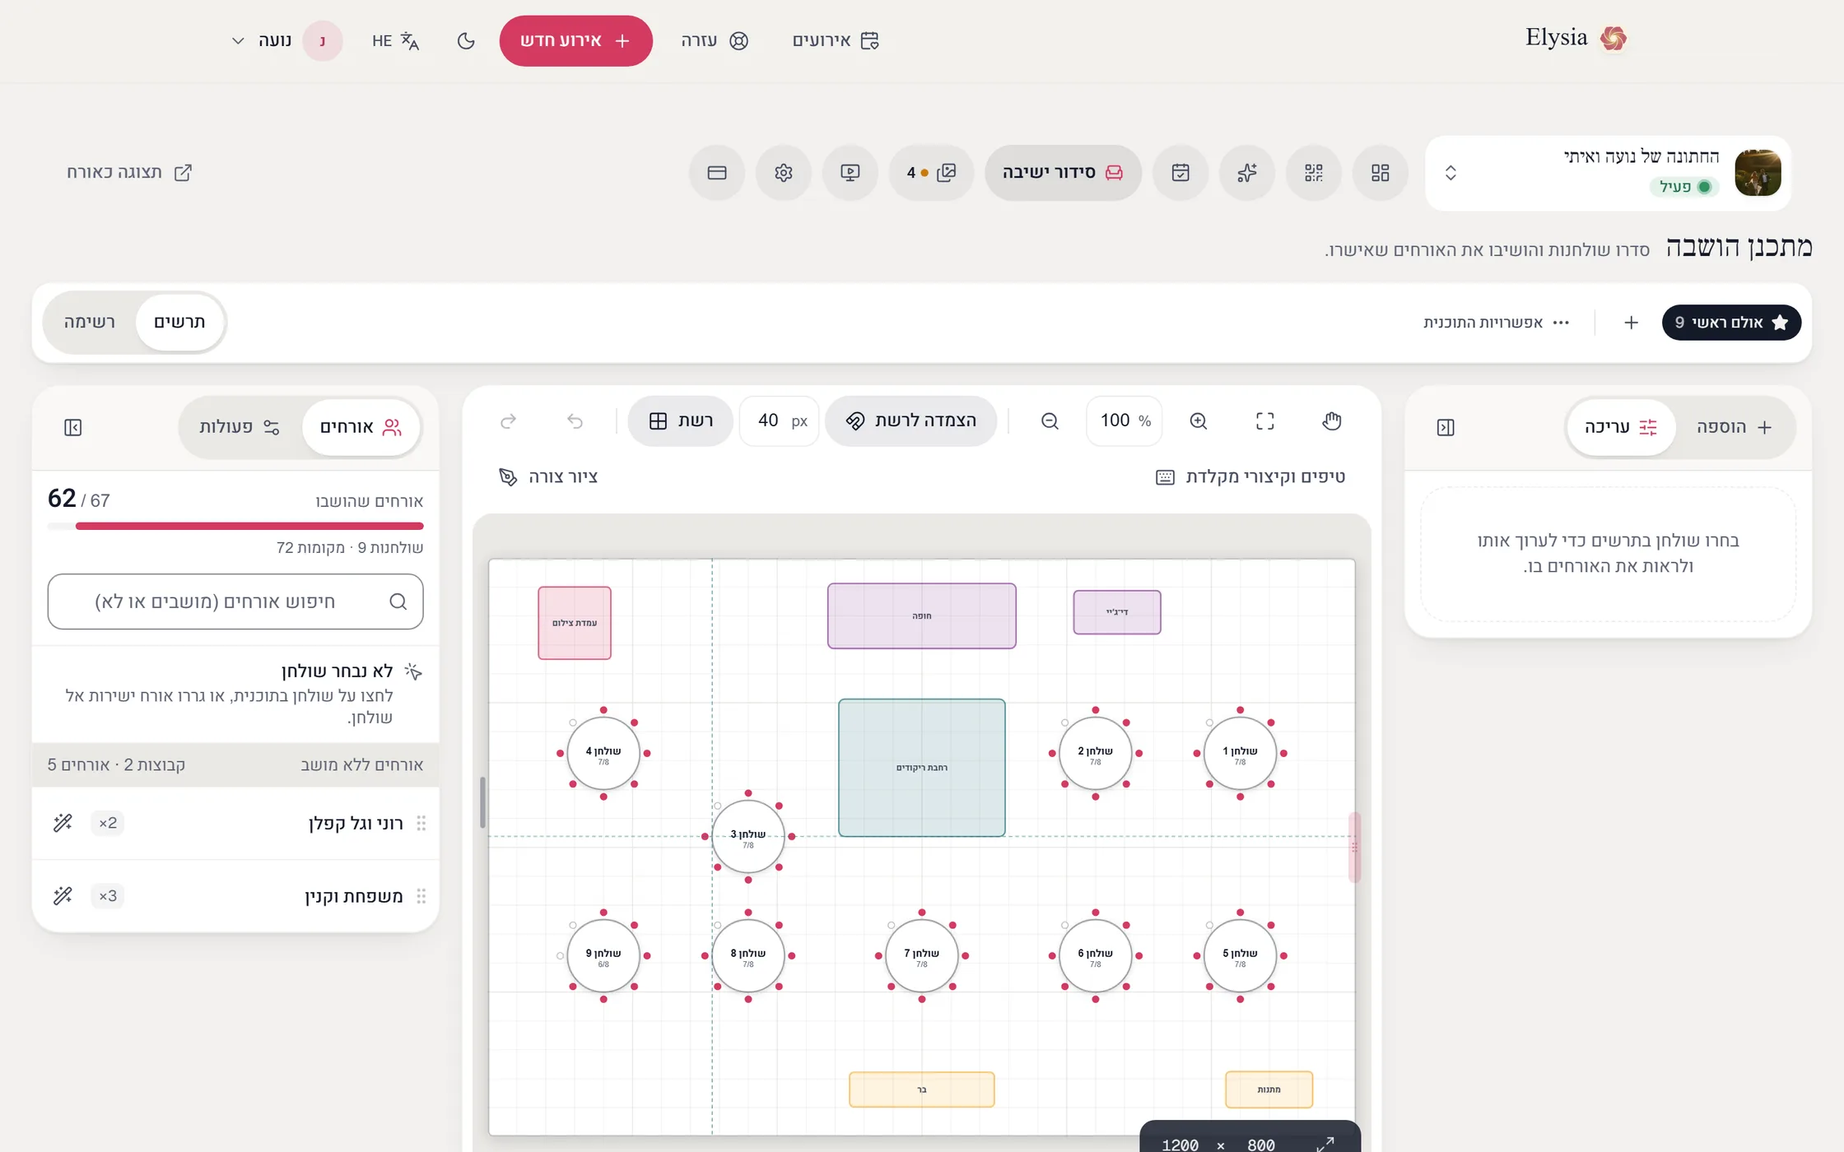This screenshot has height=1152, width=1844.
Task: Open the gallery tab with badge 4
Action: coord(931,173)
